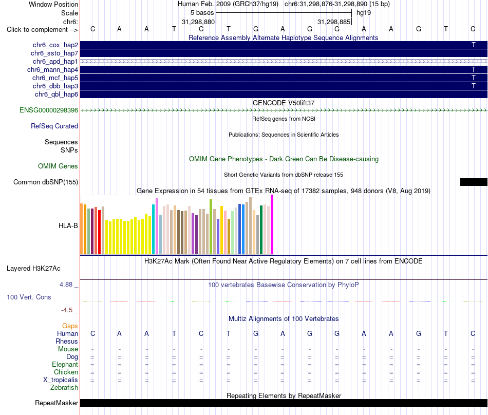Image resolution: width=488 pixels, height=415 pixels.
Task: Click the black dbSNP variant block
Action: coord(474,182)
